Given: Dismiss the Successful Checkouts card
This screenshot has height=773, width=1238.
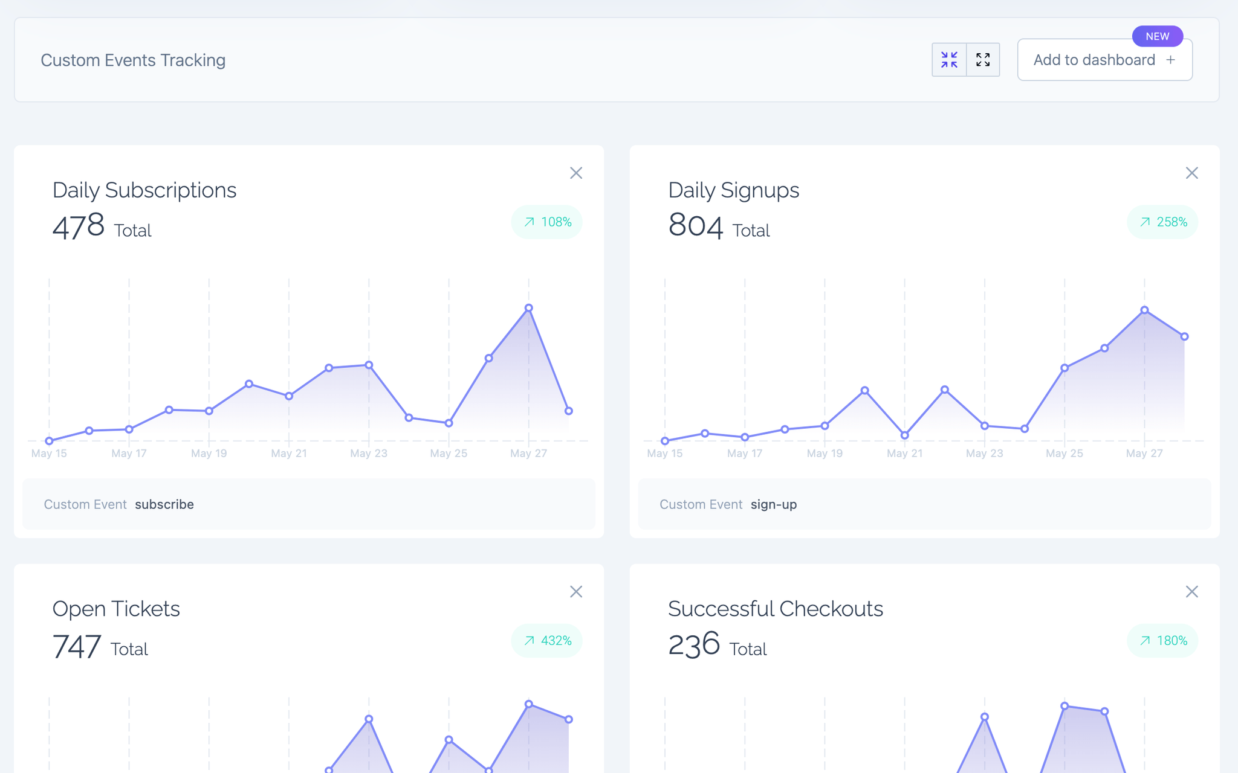Looking at the screenshot, I should coord(1191,592).
